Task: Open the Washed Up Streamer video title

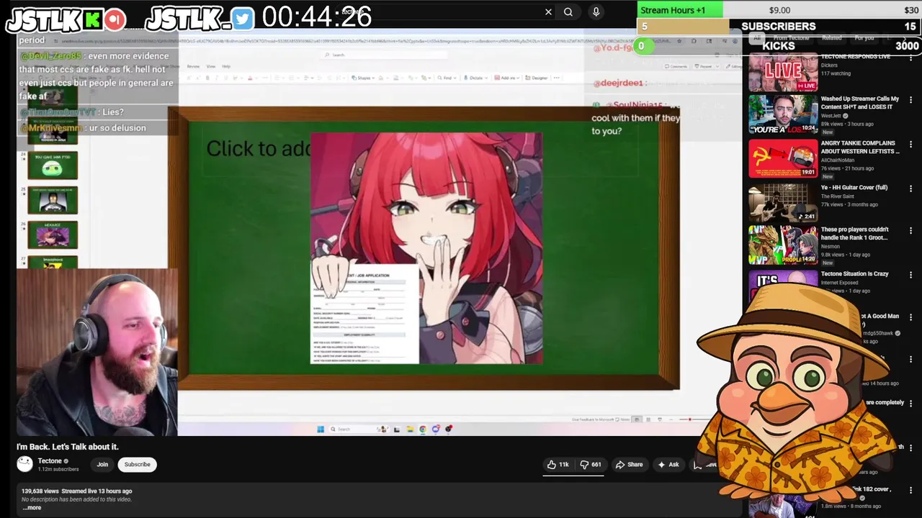Action: [860, 103]
